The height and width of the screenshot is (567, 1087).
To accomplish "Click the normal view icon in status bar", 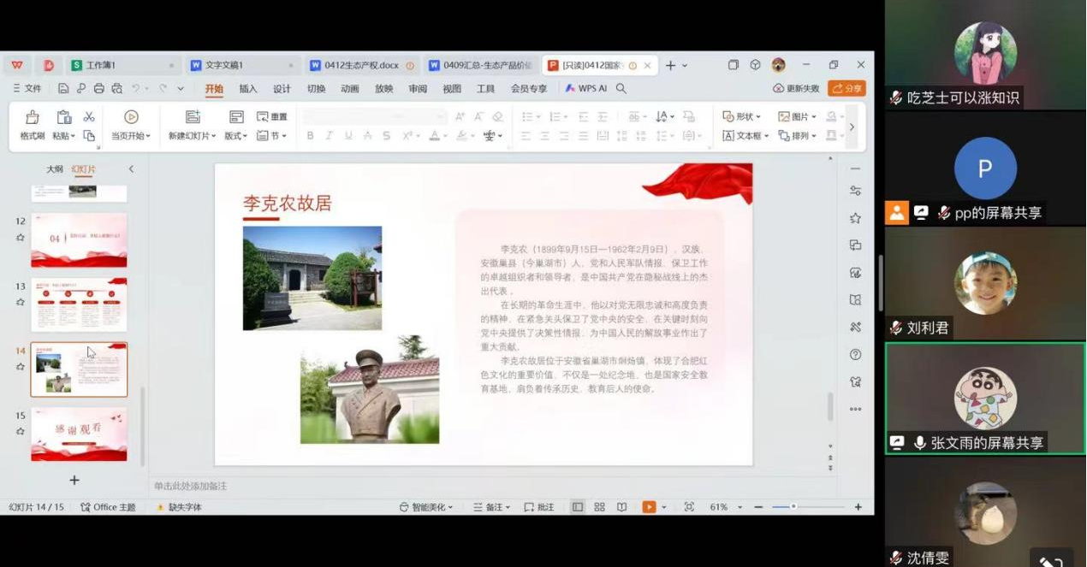I will click(578, 507).
